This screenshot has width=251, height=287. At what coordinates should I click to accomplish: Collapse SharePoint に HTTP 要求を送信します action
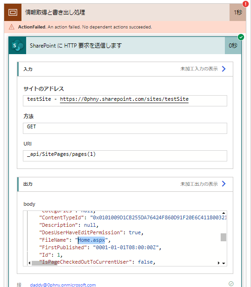[125, 45]
